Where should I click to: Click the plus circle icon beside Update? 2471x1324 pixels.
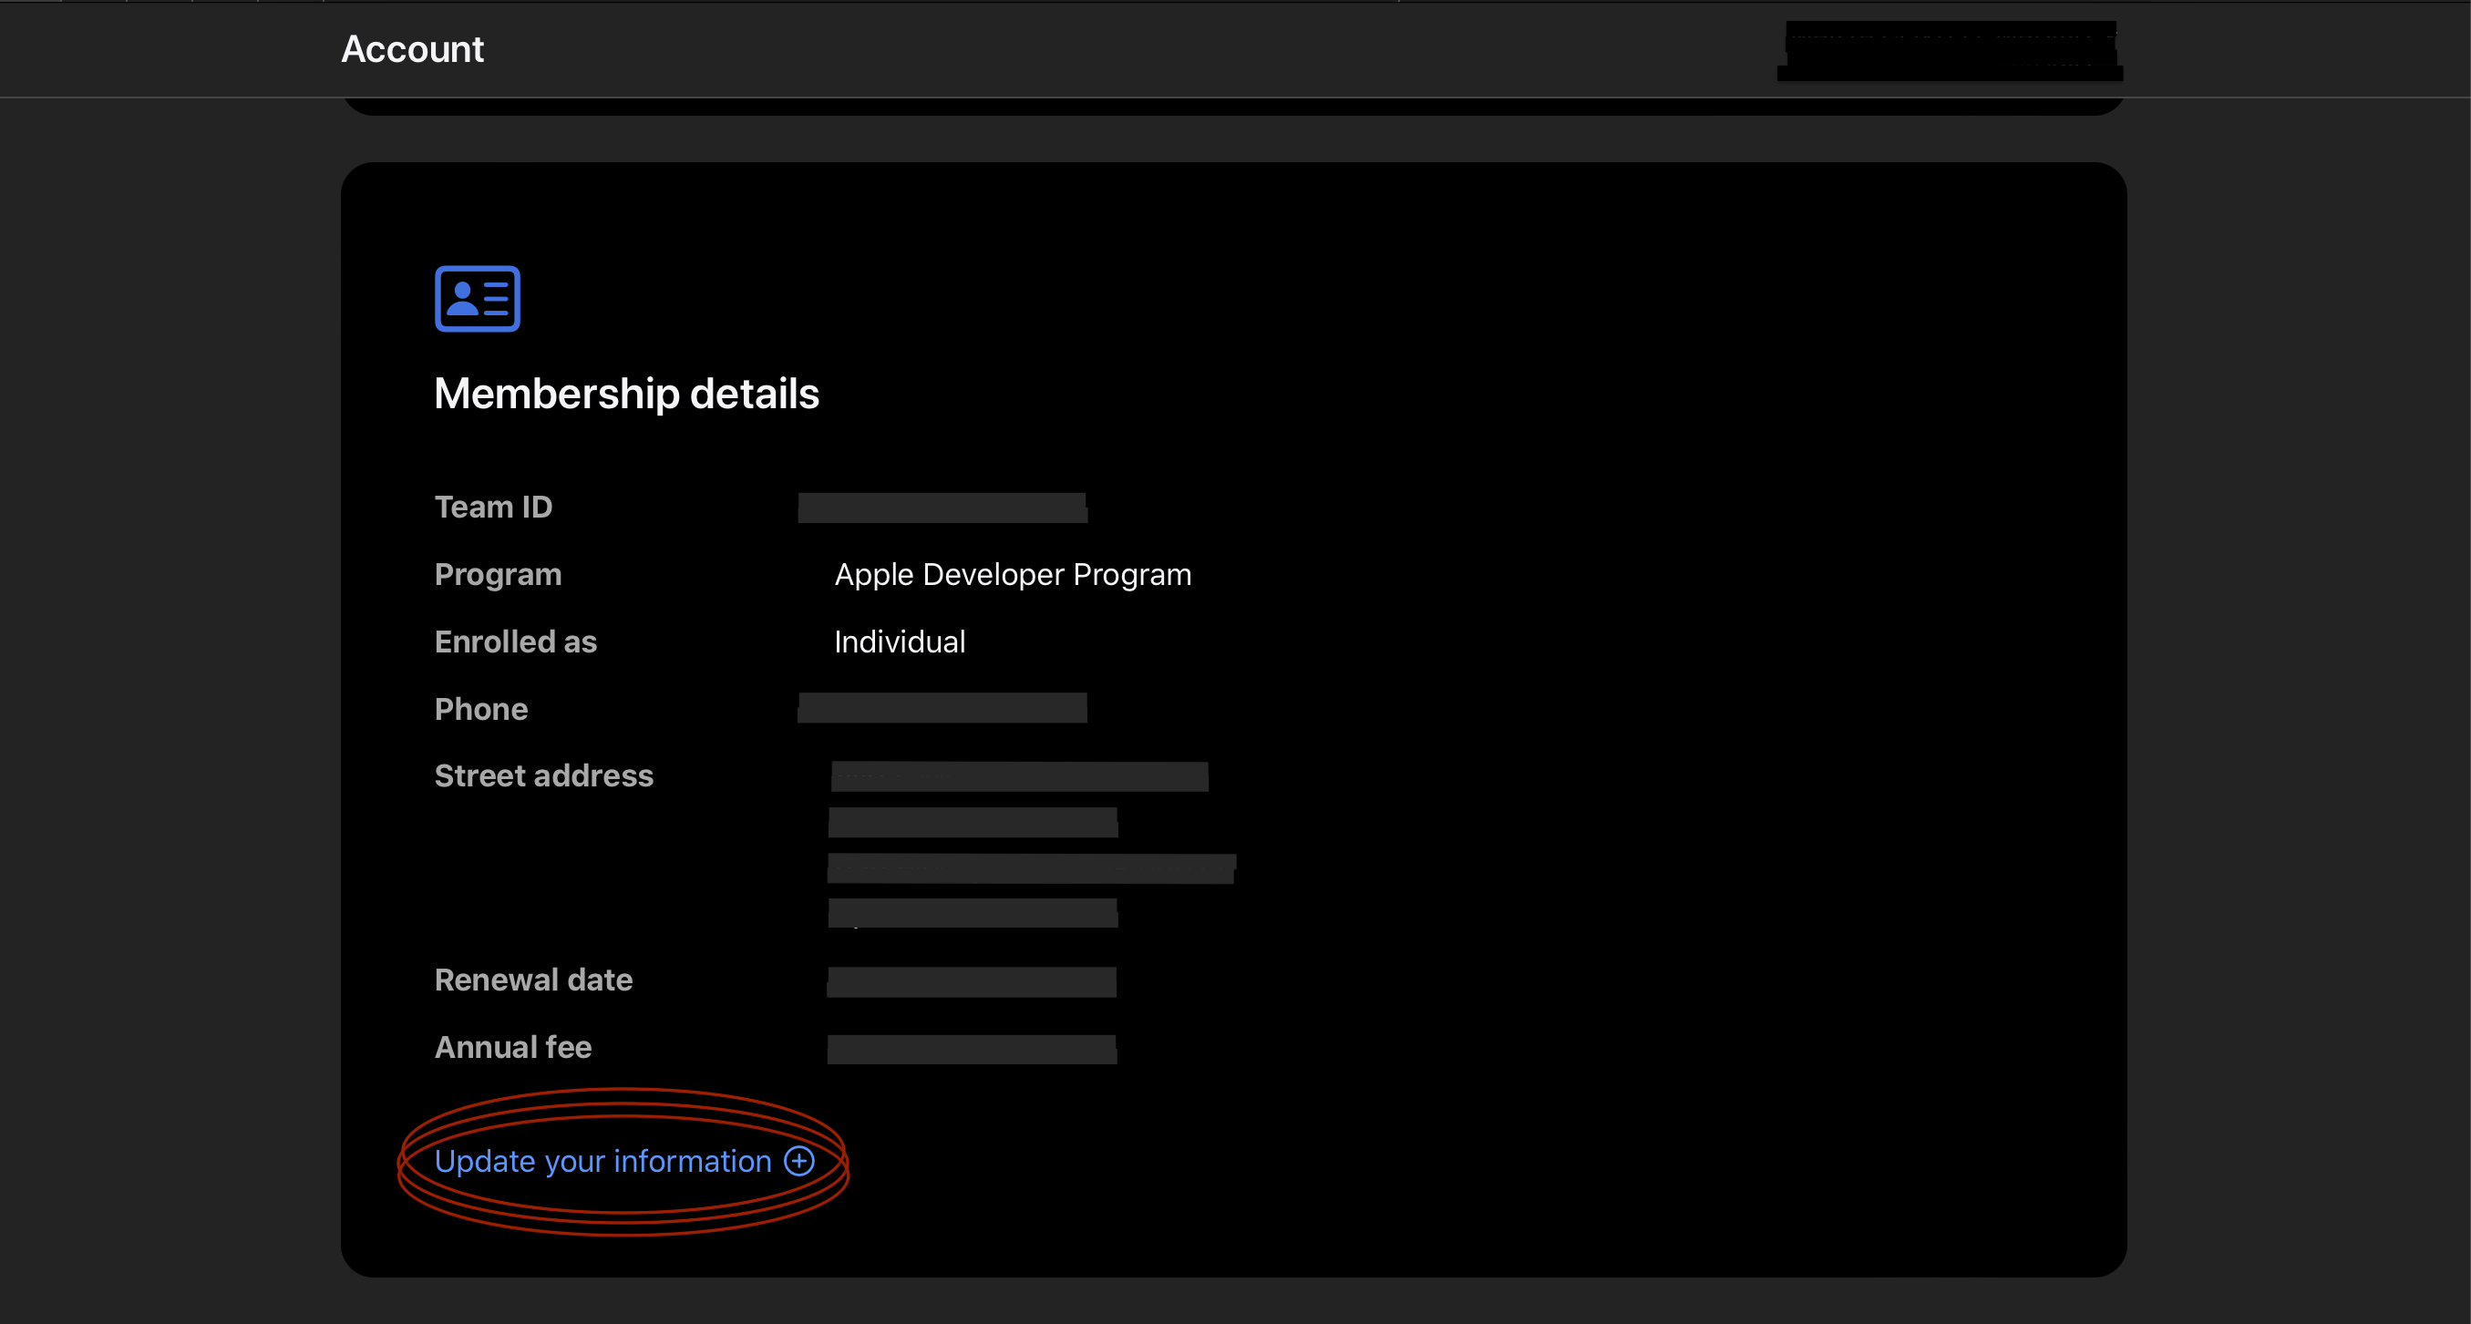point(799,1161)
